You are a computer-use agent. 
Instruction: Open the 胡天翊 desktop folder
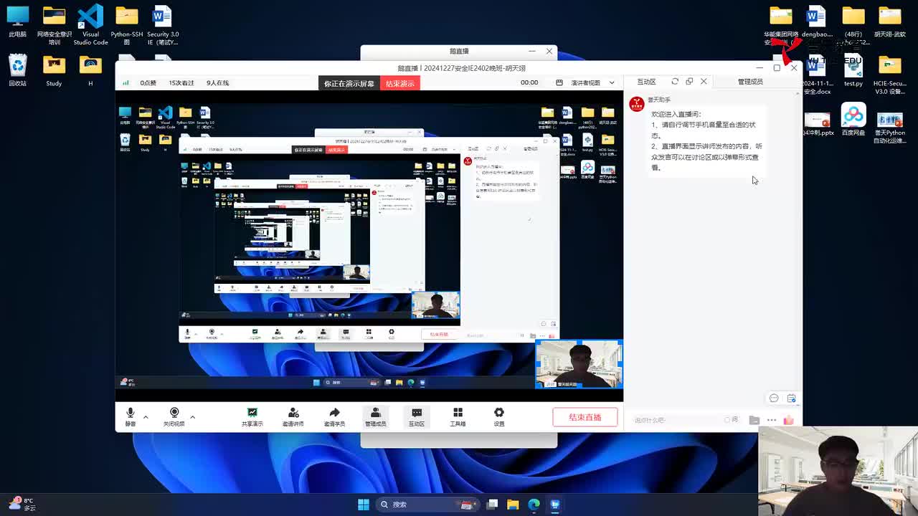890,22
